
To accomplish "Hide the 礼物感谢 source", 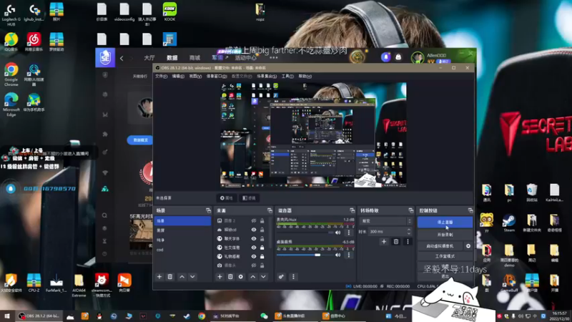I will coord(254,257).
